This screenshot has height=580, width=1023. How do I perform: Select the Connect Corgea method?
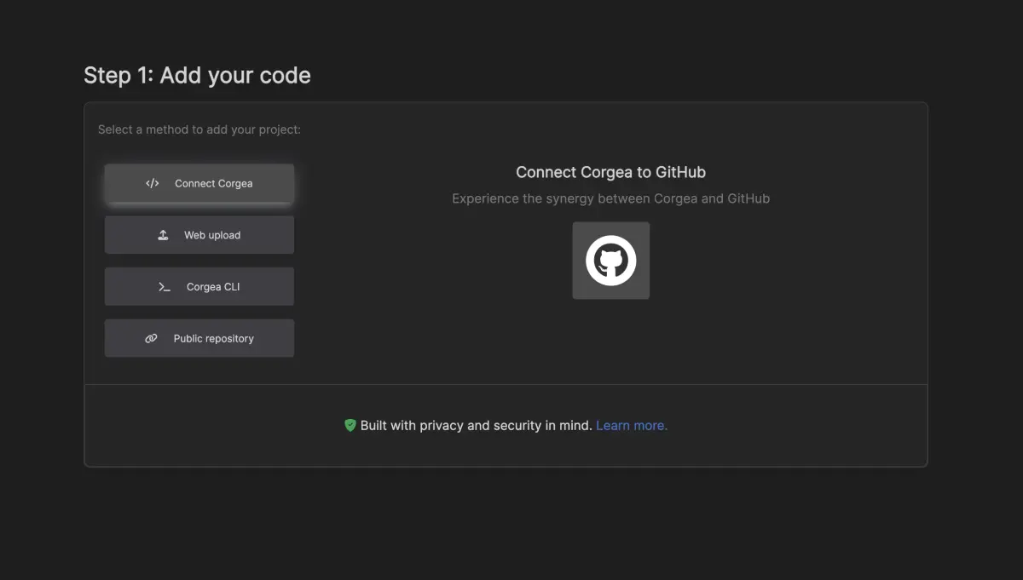pyautogui.click(x=199, y=182)
